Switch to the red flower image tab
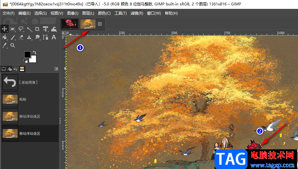This screenshot has height=169, width=298. (70, 24)
